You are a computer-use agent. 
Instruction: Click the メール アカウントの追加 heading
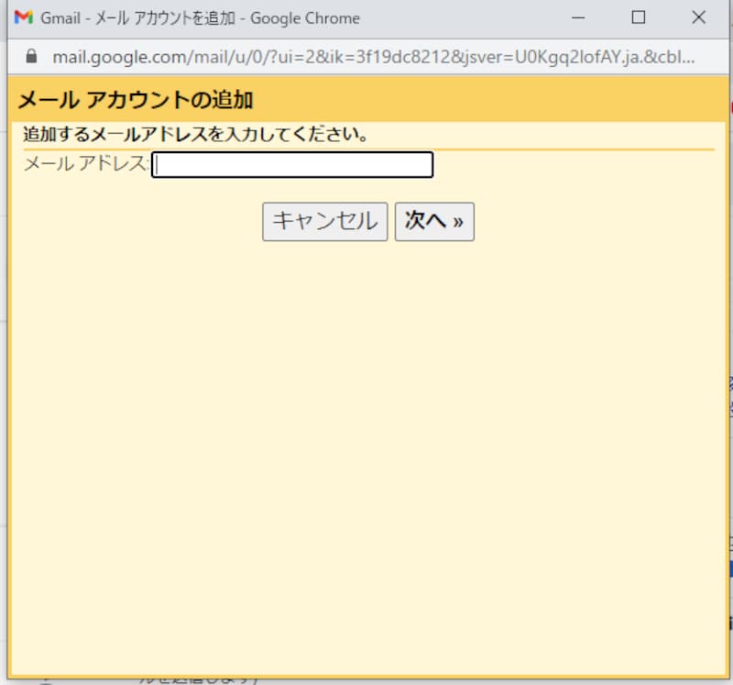click(x=136, y=100)
